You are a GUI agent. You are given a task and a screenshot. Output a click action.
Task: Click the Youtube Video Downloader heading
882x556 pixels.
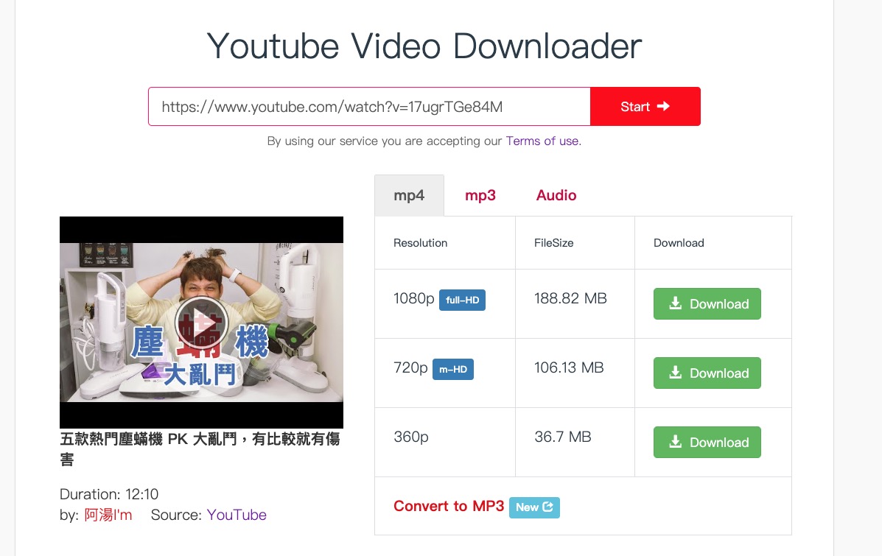pos(424,46)
